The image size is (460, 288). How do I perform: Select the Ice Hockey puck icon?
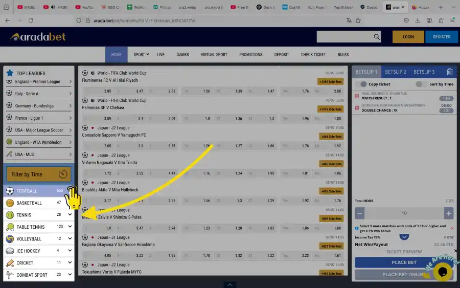[10, 251]
